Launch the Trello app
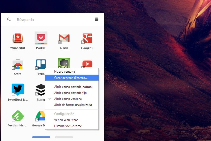Image resolution: width=211 pixels, height=141 pixels. point(41,64)
